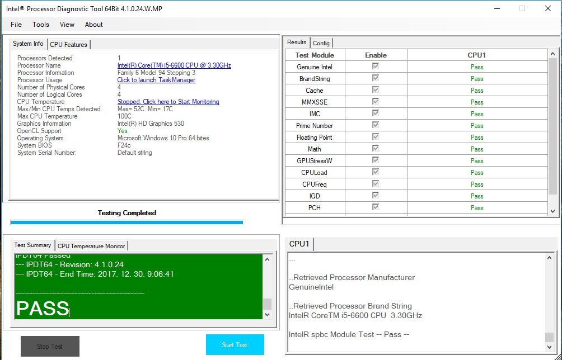This screenshot has height=360, width=562.
Task: Toggle the Prime Number enable checkbox
Action: (376, 125)
